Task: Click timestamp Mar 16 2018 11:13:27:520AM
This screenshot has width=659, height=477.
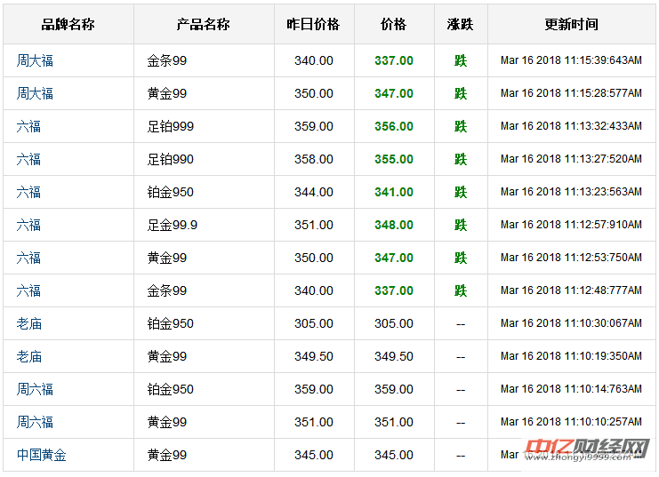Action: (x=571, y=159)
